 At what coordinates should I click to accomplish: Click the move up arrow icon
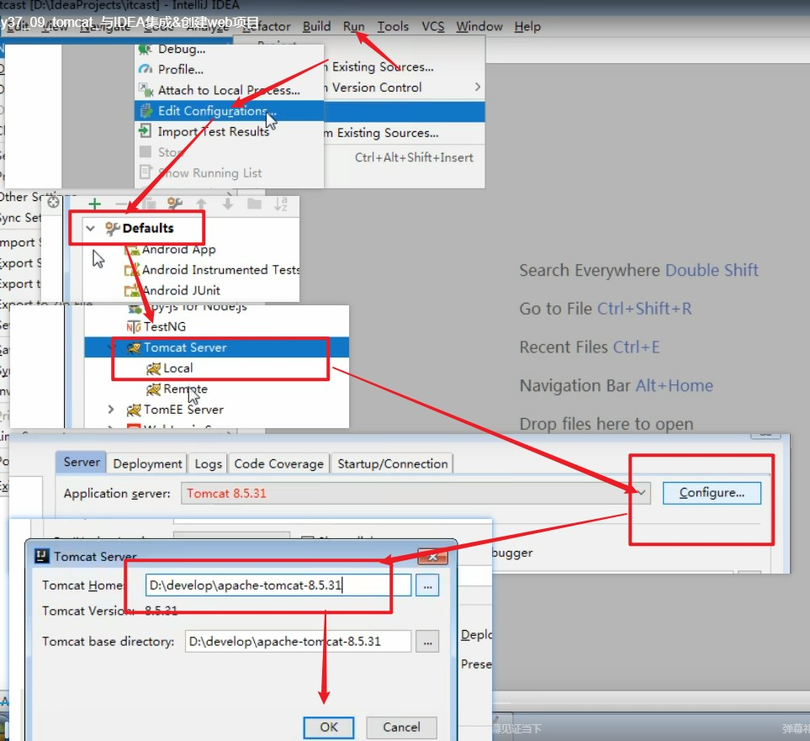pos(202,204)
